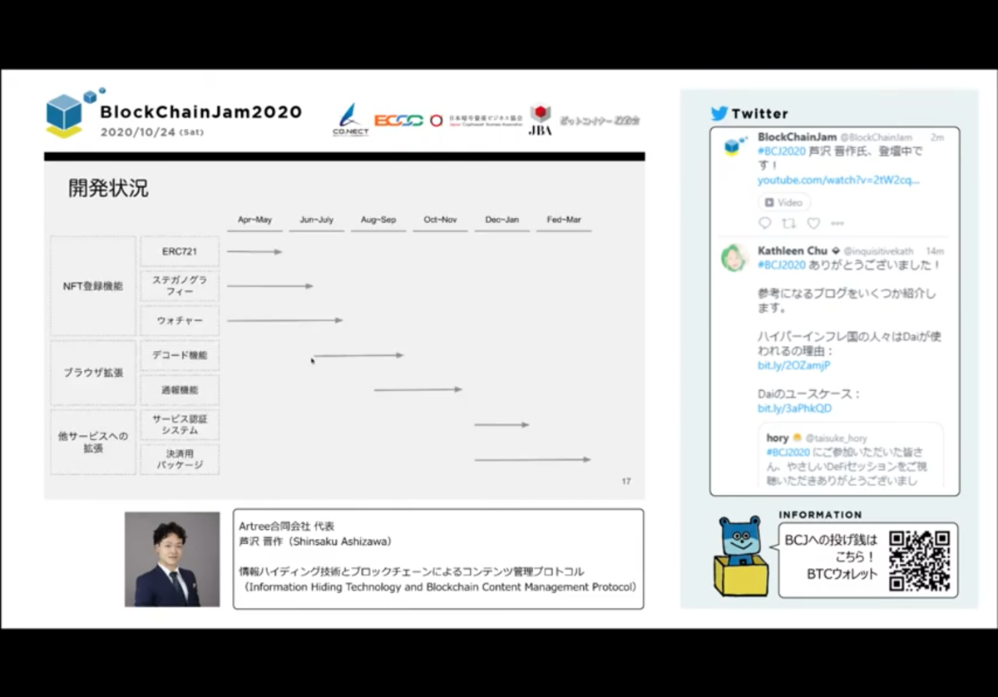Open #BCJ2020 hashtag in hory quoted tweet
The image size is (998, 697).
[788, 452]
